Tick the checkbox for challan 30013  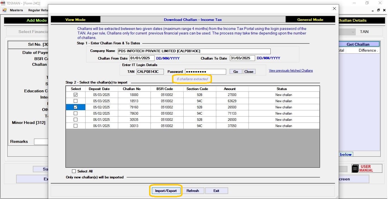pos(75,126)
